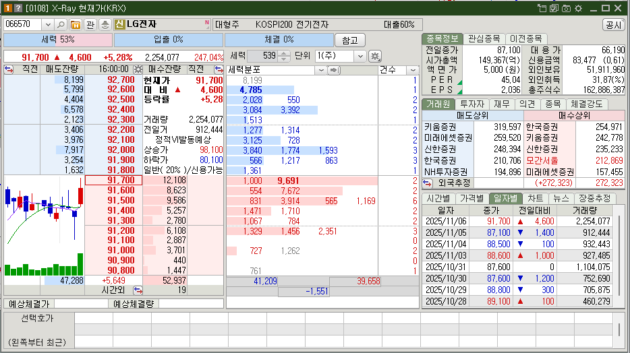
Task: Click the swap arrows icon beside 시간외
Action: (138, 290)
